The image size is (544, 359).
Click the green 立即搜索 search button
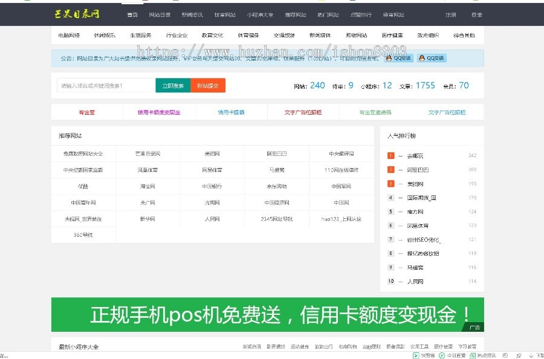pyautogui.click(x=173, y=85)
